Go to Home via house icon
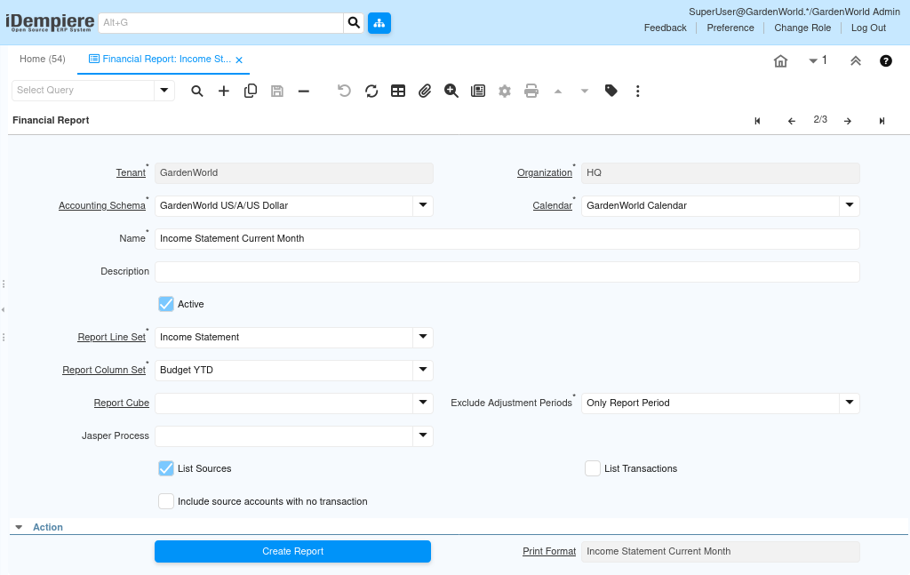The image size is (910, 575). (x=780, y=61)
